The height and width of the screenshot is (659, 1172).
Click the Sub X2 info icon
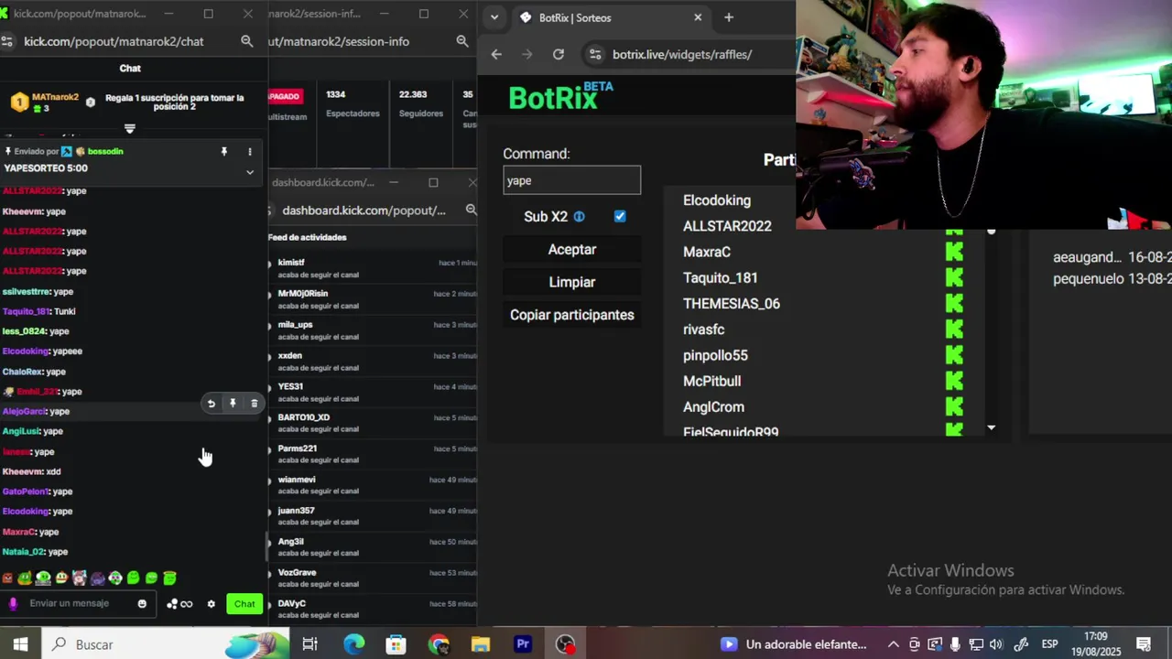[x=579, y=217]
